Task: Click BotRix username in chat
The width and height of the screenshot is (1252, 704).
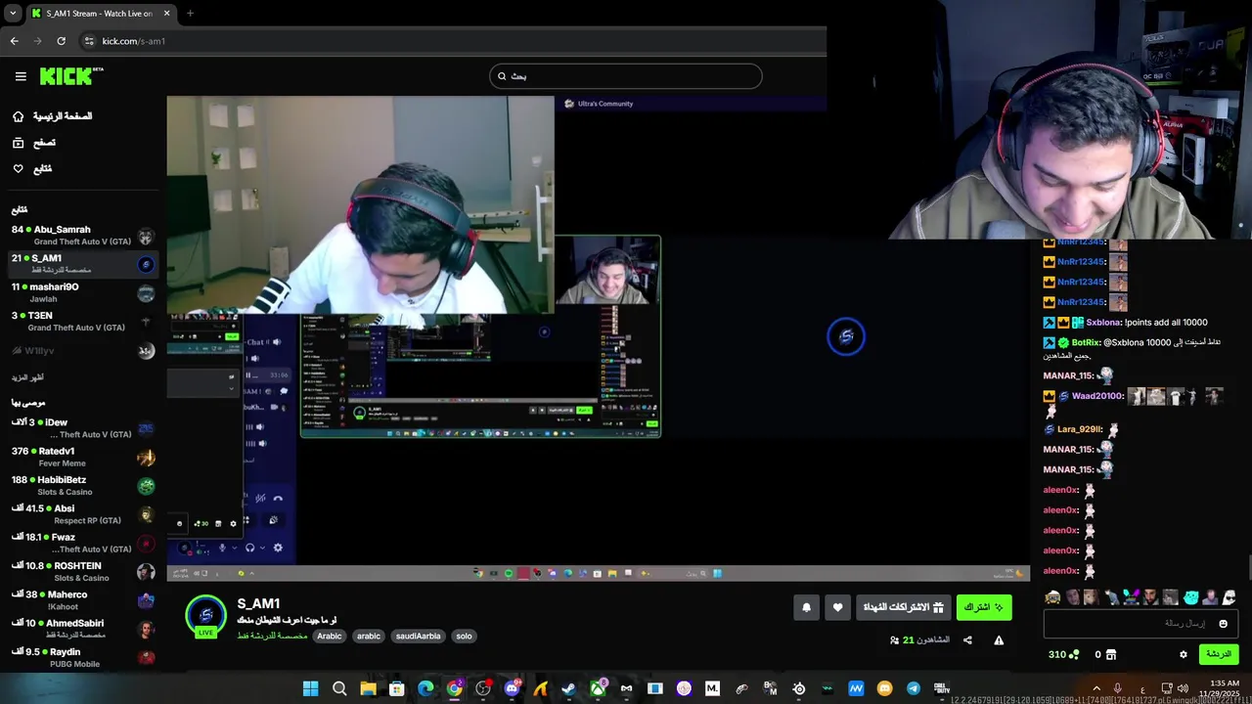Action: [x=1086, y=343]
